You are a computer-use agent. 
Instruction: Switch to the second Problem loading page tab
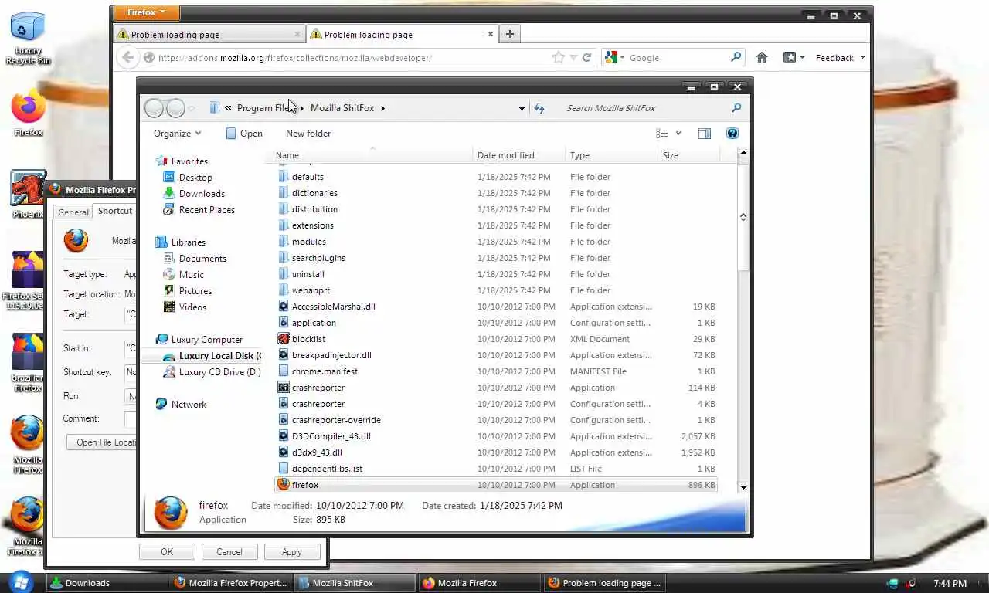tap(402, 34)
